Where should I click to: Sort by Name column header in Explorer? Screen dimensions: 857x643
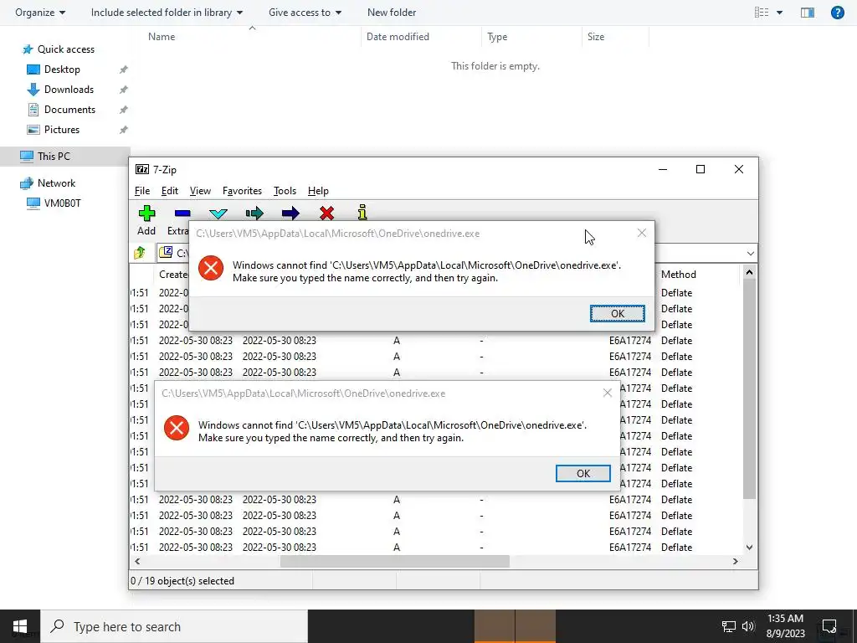point(162,37)
